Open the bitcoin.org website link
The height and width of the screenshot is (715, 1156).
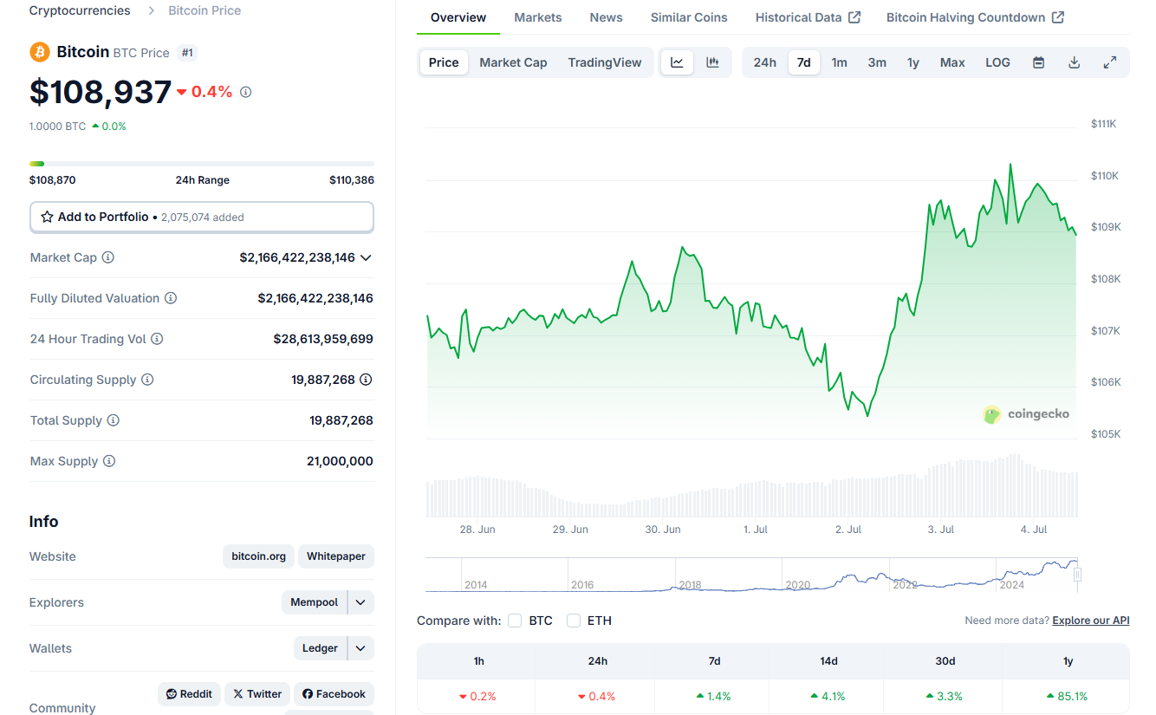pos(259,556)
